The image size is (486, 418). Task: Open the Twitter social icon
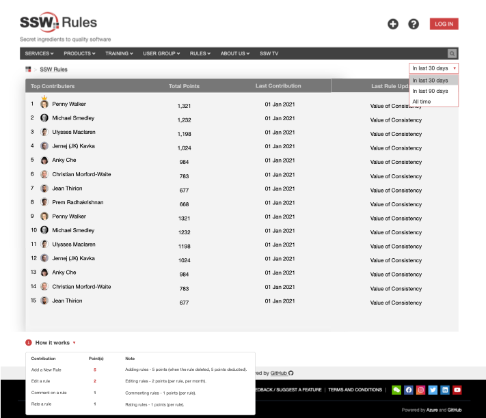click(x=433, y=390)
